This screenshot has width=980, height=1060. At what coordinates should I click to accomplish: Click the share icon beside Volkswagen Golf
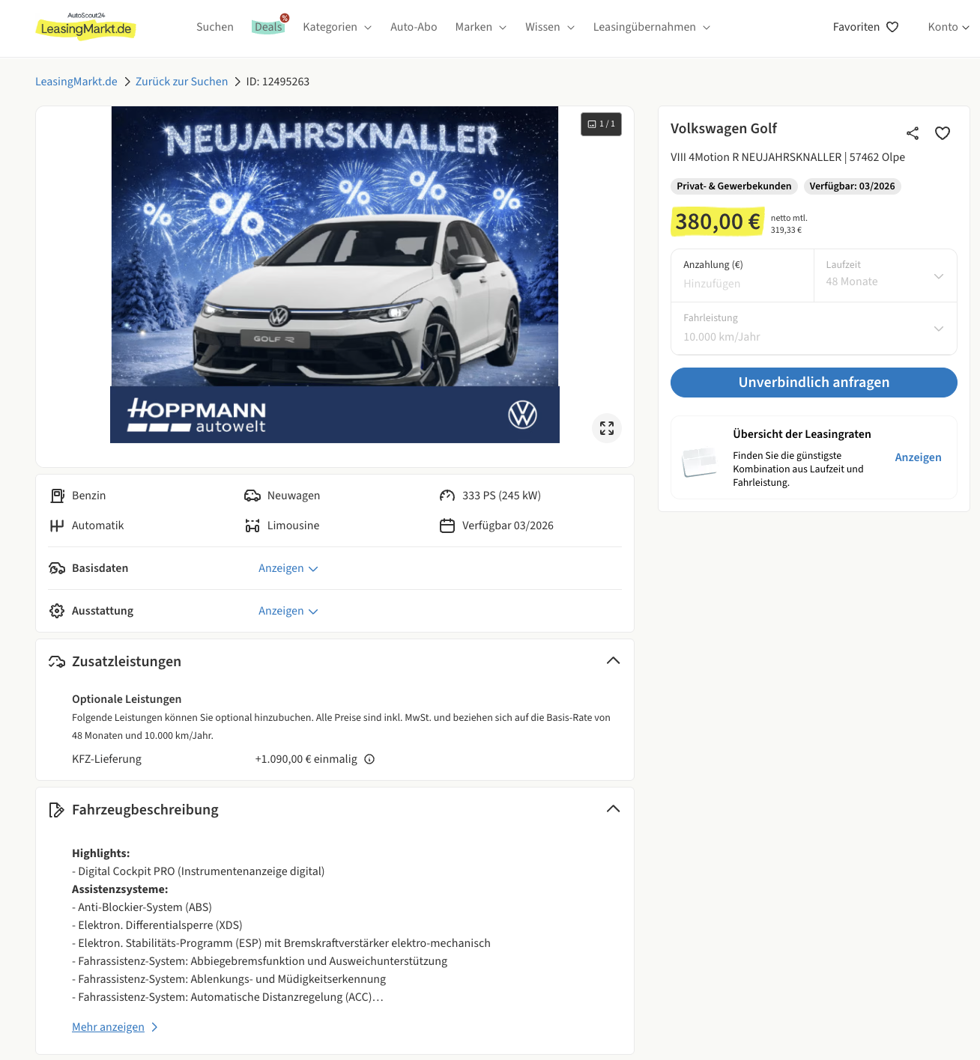(x=912, y=133)
